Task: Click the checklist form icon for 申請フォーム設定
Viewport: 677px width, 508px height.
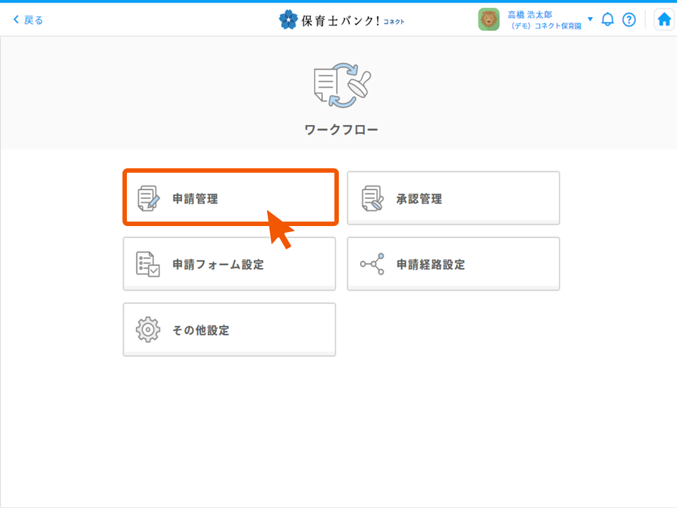Action: click(148, 264)
